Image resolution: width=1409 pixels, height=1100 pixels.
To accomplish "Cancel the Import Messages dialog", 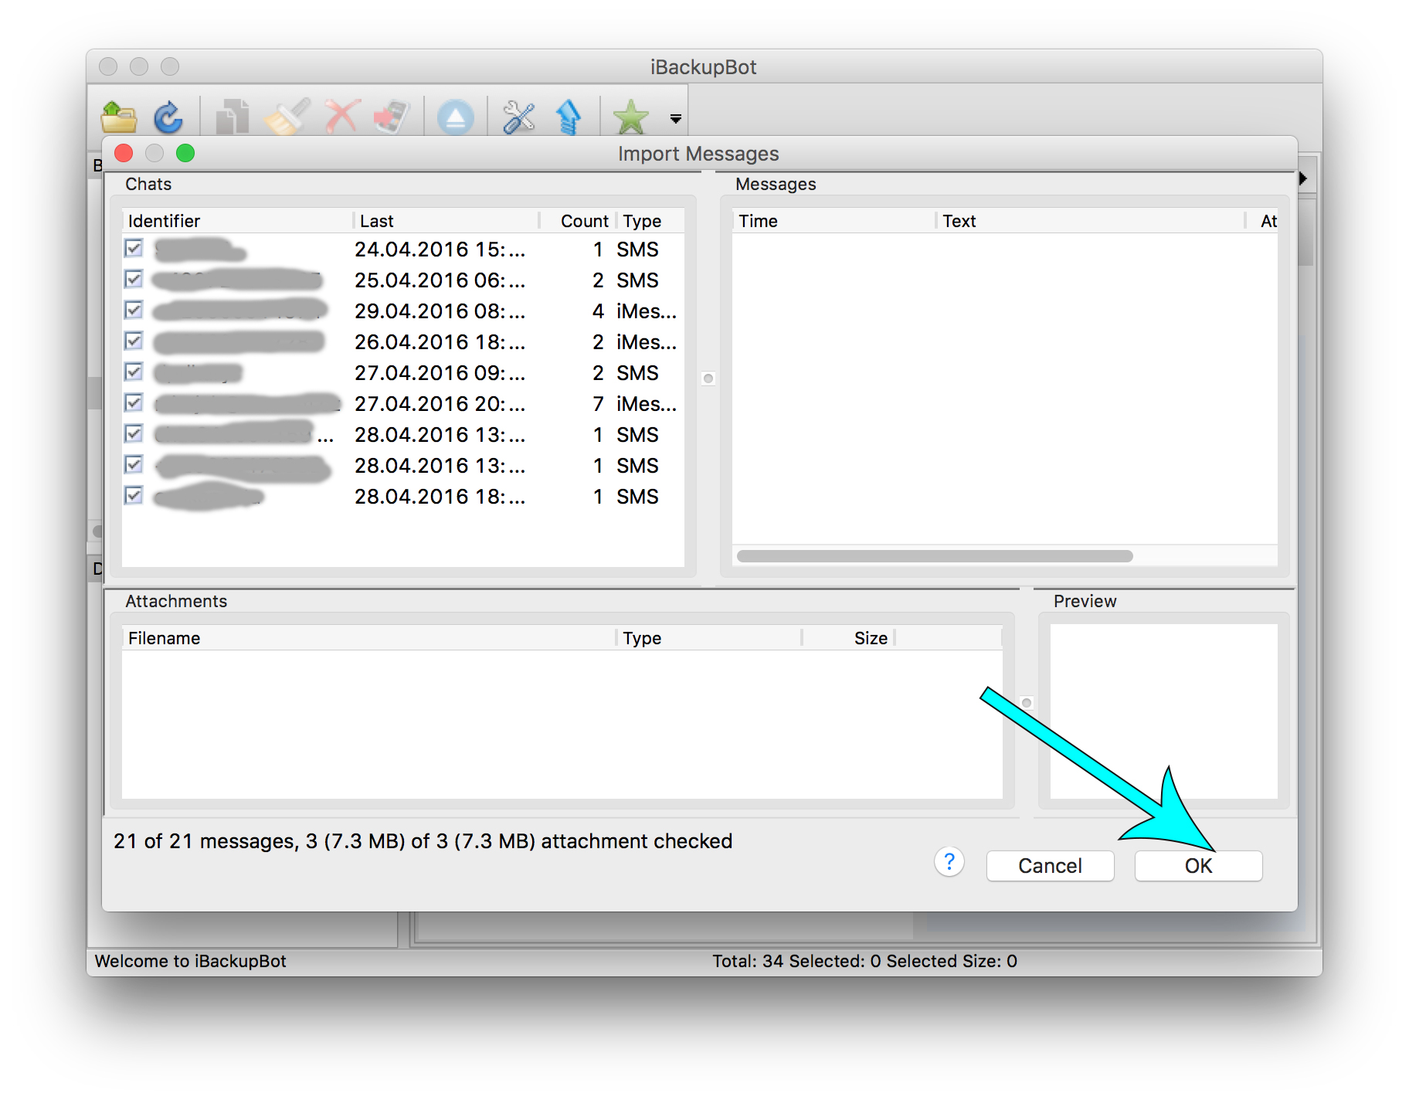I will (1050, 866).
